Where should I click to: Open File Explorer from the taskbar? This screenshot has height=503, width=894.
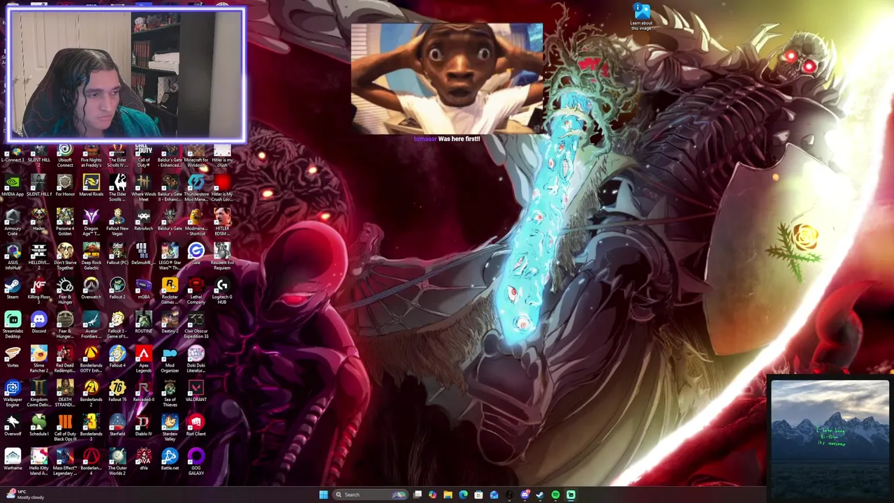[448, 495]
